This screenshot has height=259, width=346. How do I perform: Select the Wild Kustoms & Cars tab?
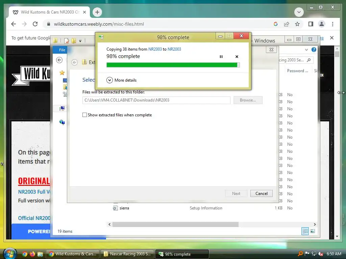49,12
